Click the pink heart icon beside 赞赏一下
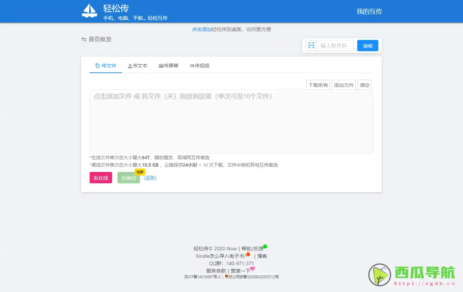The width and height of the screenshot is (463, 292). [252, 268]
